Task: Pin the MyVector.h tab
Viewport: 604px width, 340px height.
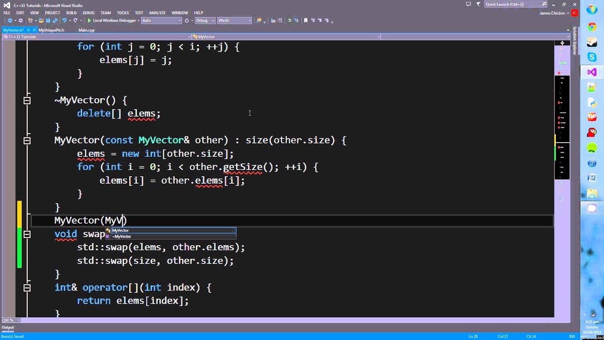Action: (x=28, y=30)
